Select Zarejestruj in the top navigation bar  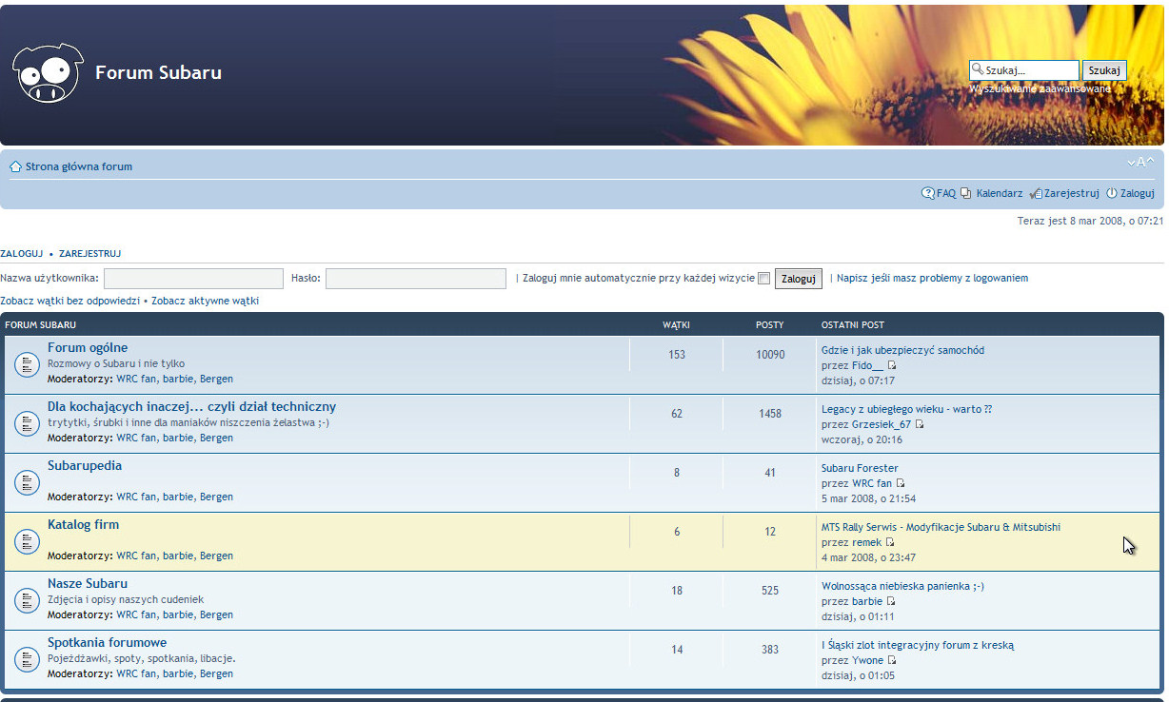coord(1071,193)
